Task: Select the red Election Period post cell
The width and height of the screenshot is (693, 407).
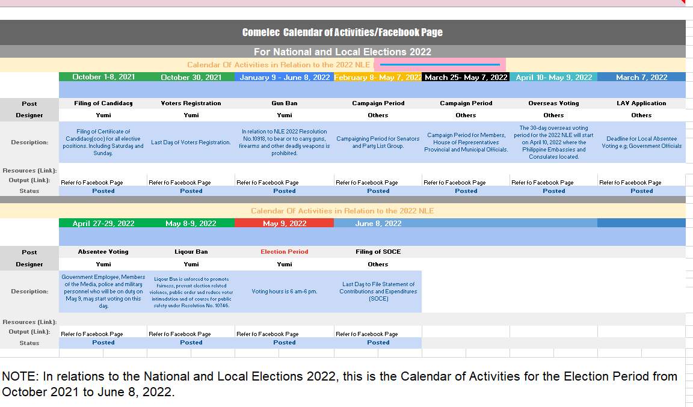Action: click(285, 251)
